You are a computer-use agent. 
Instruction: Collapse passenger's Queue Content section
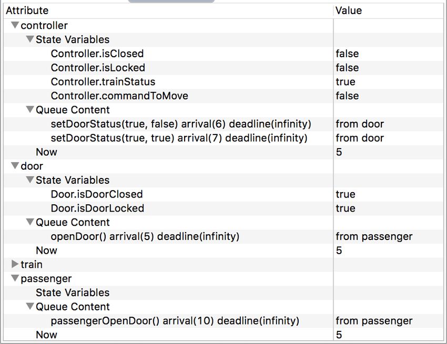click(30, 306)
